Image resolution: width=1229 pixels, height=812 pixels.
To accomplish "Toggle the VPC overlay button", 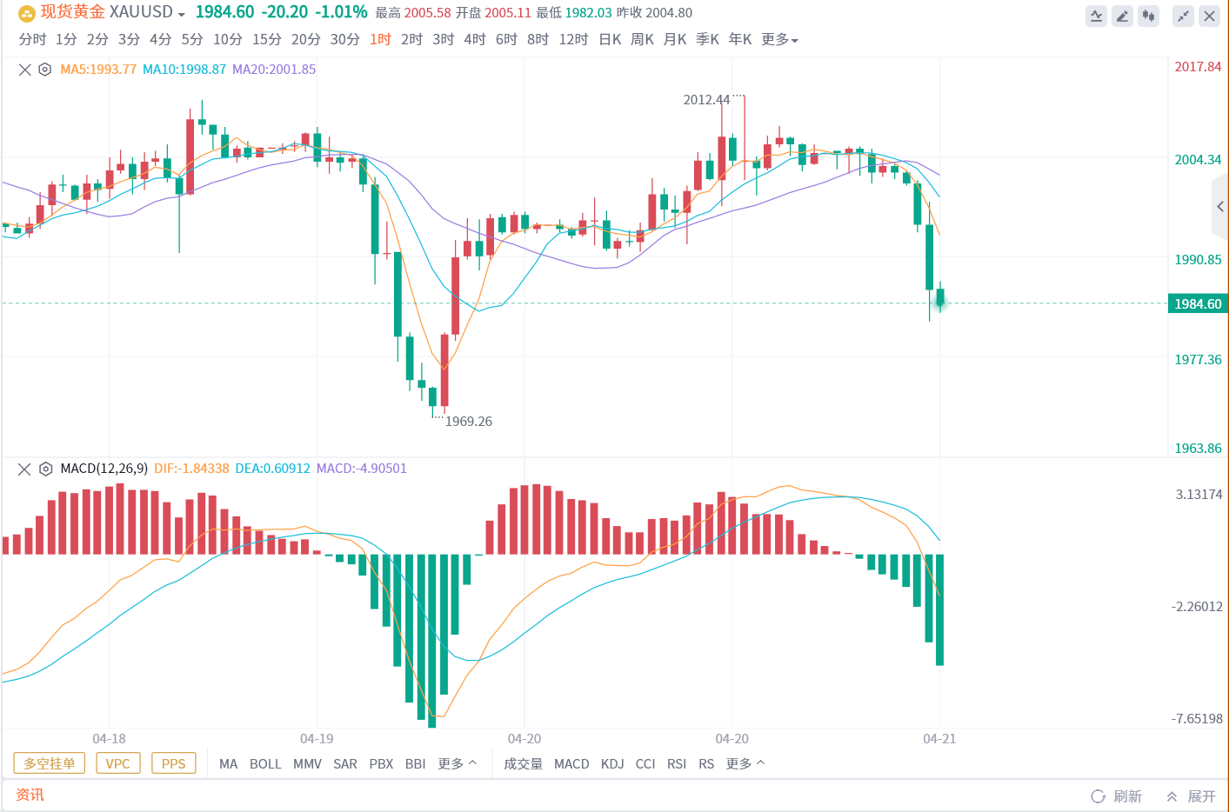I will tap(117, 763).
